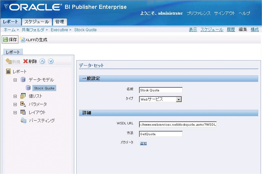Collapse the データ・モデル tree node

[15, 80]
